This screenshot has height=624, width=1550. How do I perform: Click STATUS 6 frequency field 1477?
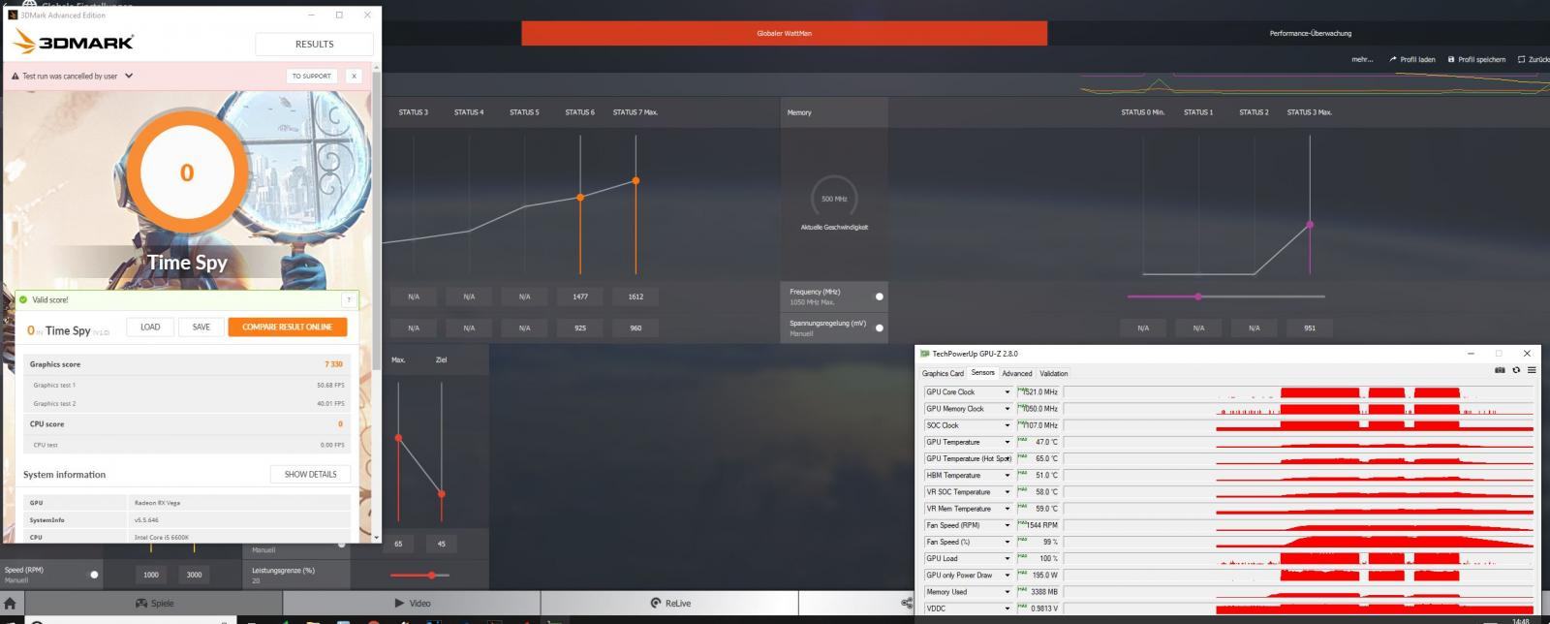[580, 296]
